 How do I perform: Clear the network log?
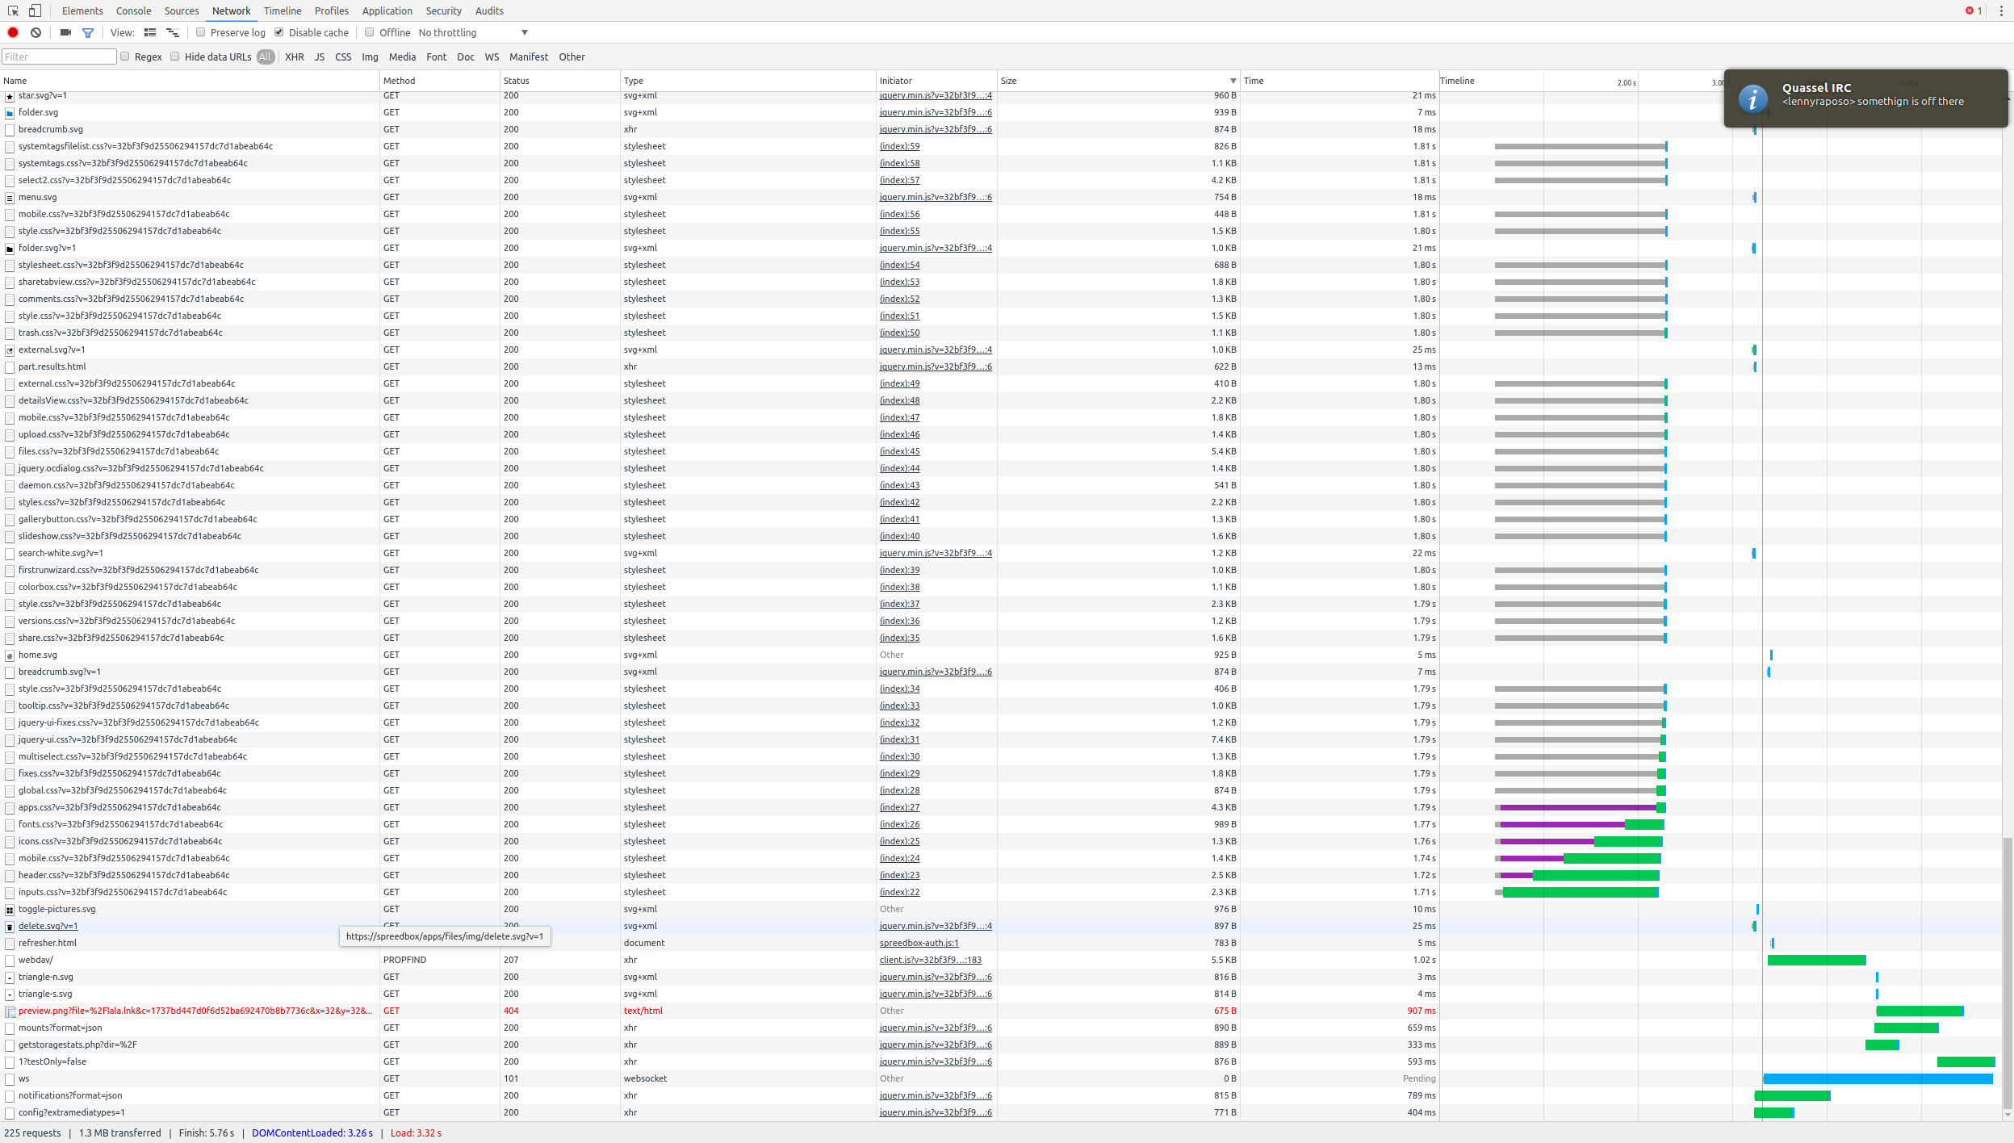[x=36, y=32]
